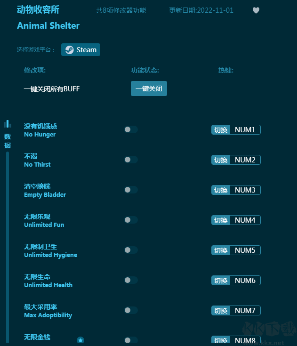Turn on Empty Bladder switch
Image resolution: width=297 pixels, height=346 pixels.
point(131,190)
